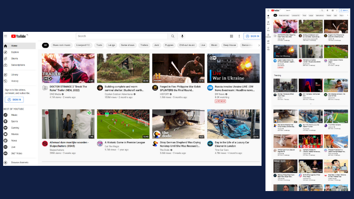
Task: Open kitten video thumbnail in right window
Action: tap(285, 141)
